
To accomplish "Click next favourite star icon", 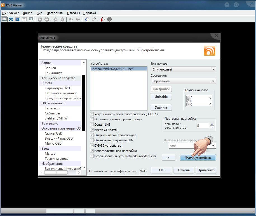I will pos(62,20).
